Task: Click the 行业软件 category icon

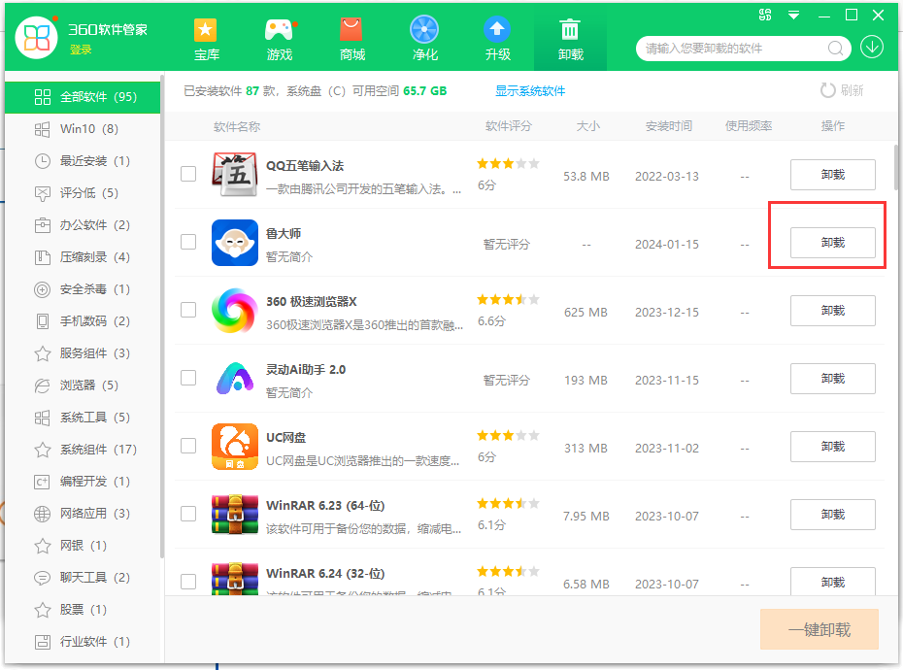Action: [43, 642]
